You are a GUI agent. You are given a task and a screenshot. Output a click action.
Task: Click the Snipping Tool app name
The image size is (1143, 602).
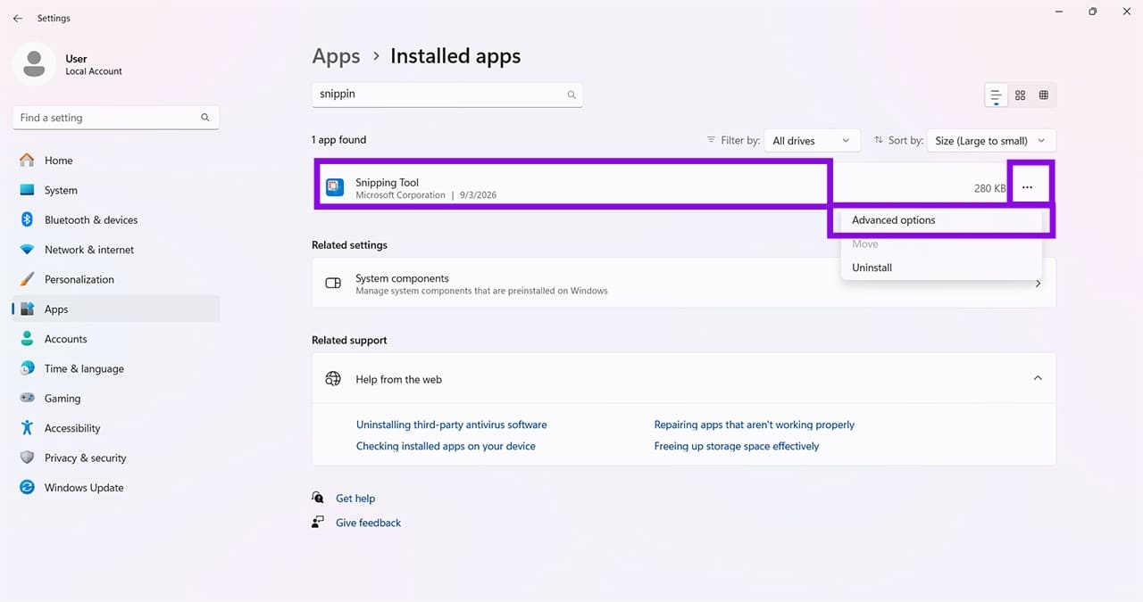(387, 183)
